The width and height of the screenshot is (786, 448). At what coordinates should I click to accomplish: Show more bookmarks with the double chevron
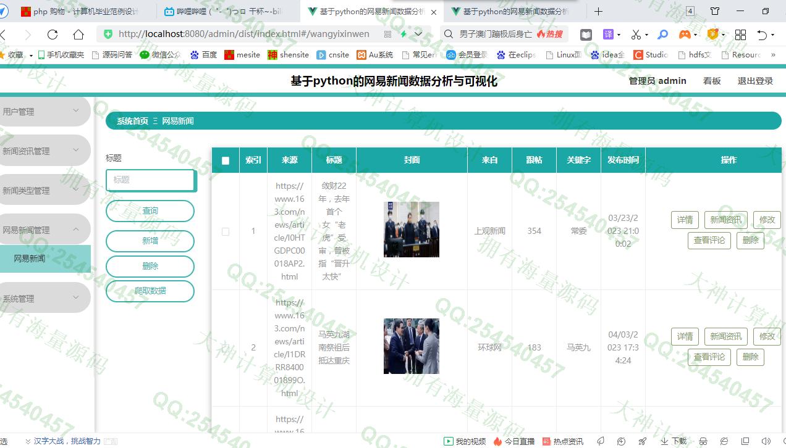coord(773,55)
